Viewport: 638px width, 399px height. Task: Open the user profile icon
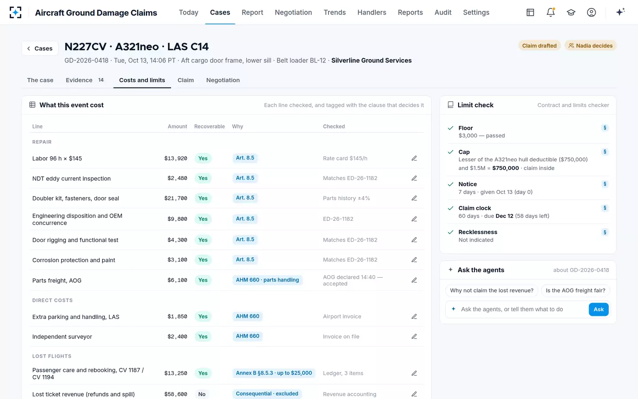pyautogui.click(x=591, y=12)
